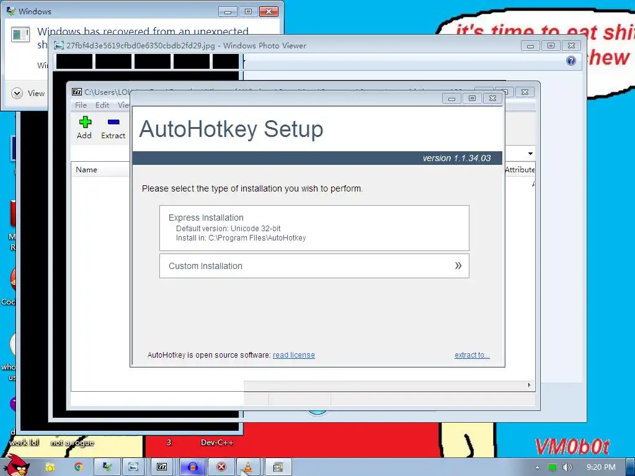
Task: Expand View details in Windows dialog
Action: pyautogui.click(x=17, y=94)
